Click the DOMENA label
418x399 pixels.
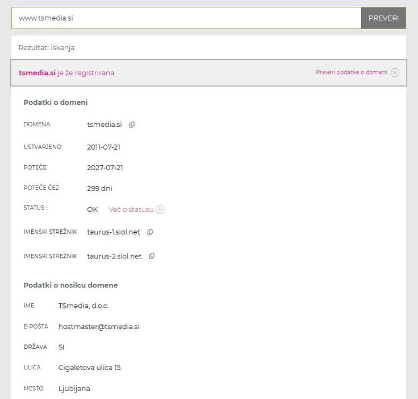click(37, 124)
